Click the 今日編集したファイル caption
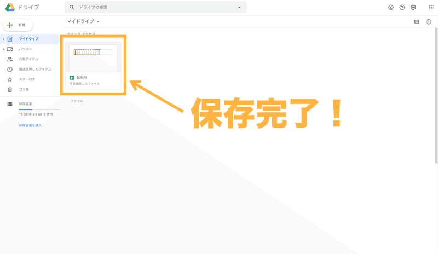 coord(85,84)
